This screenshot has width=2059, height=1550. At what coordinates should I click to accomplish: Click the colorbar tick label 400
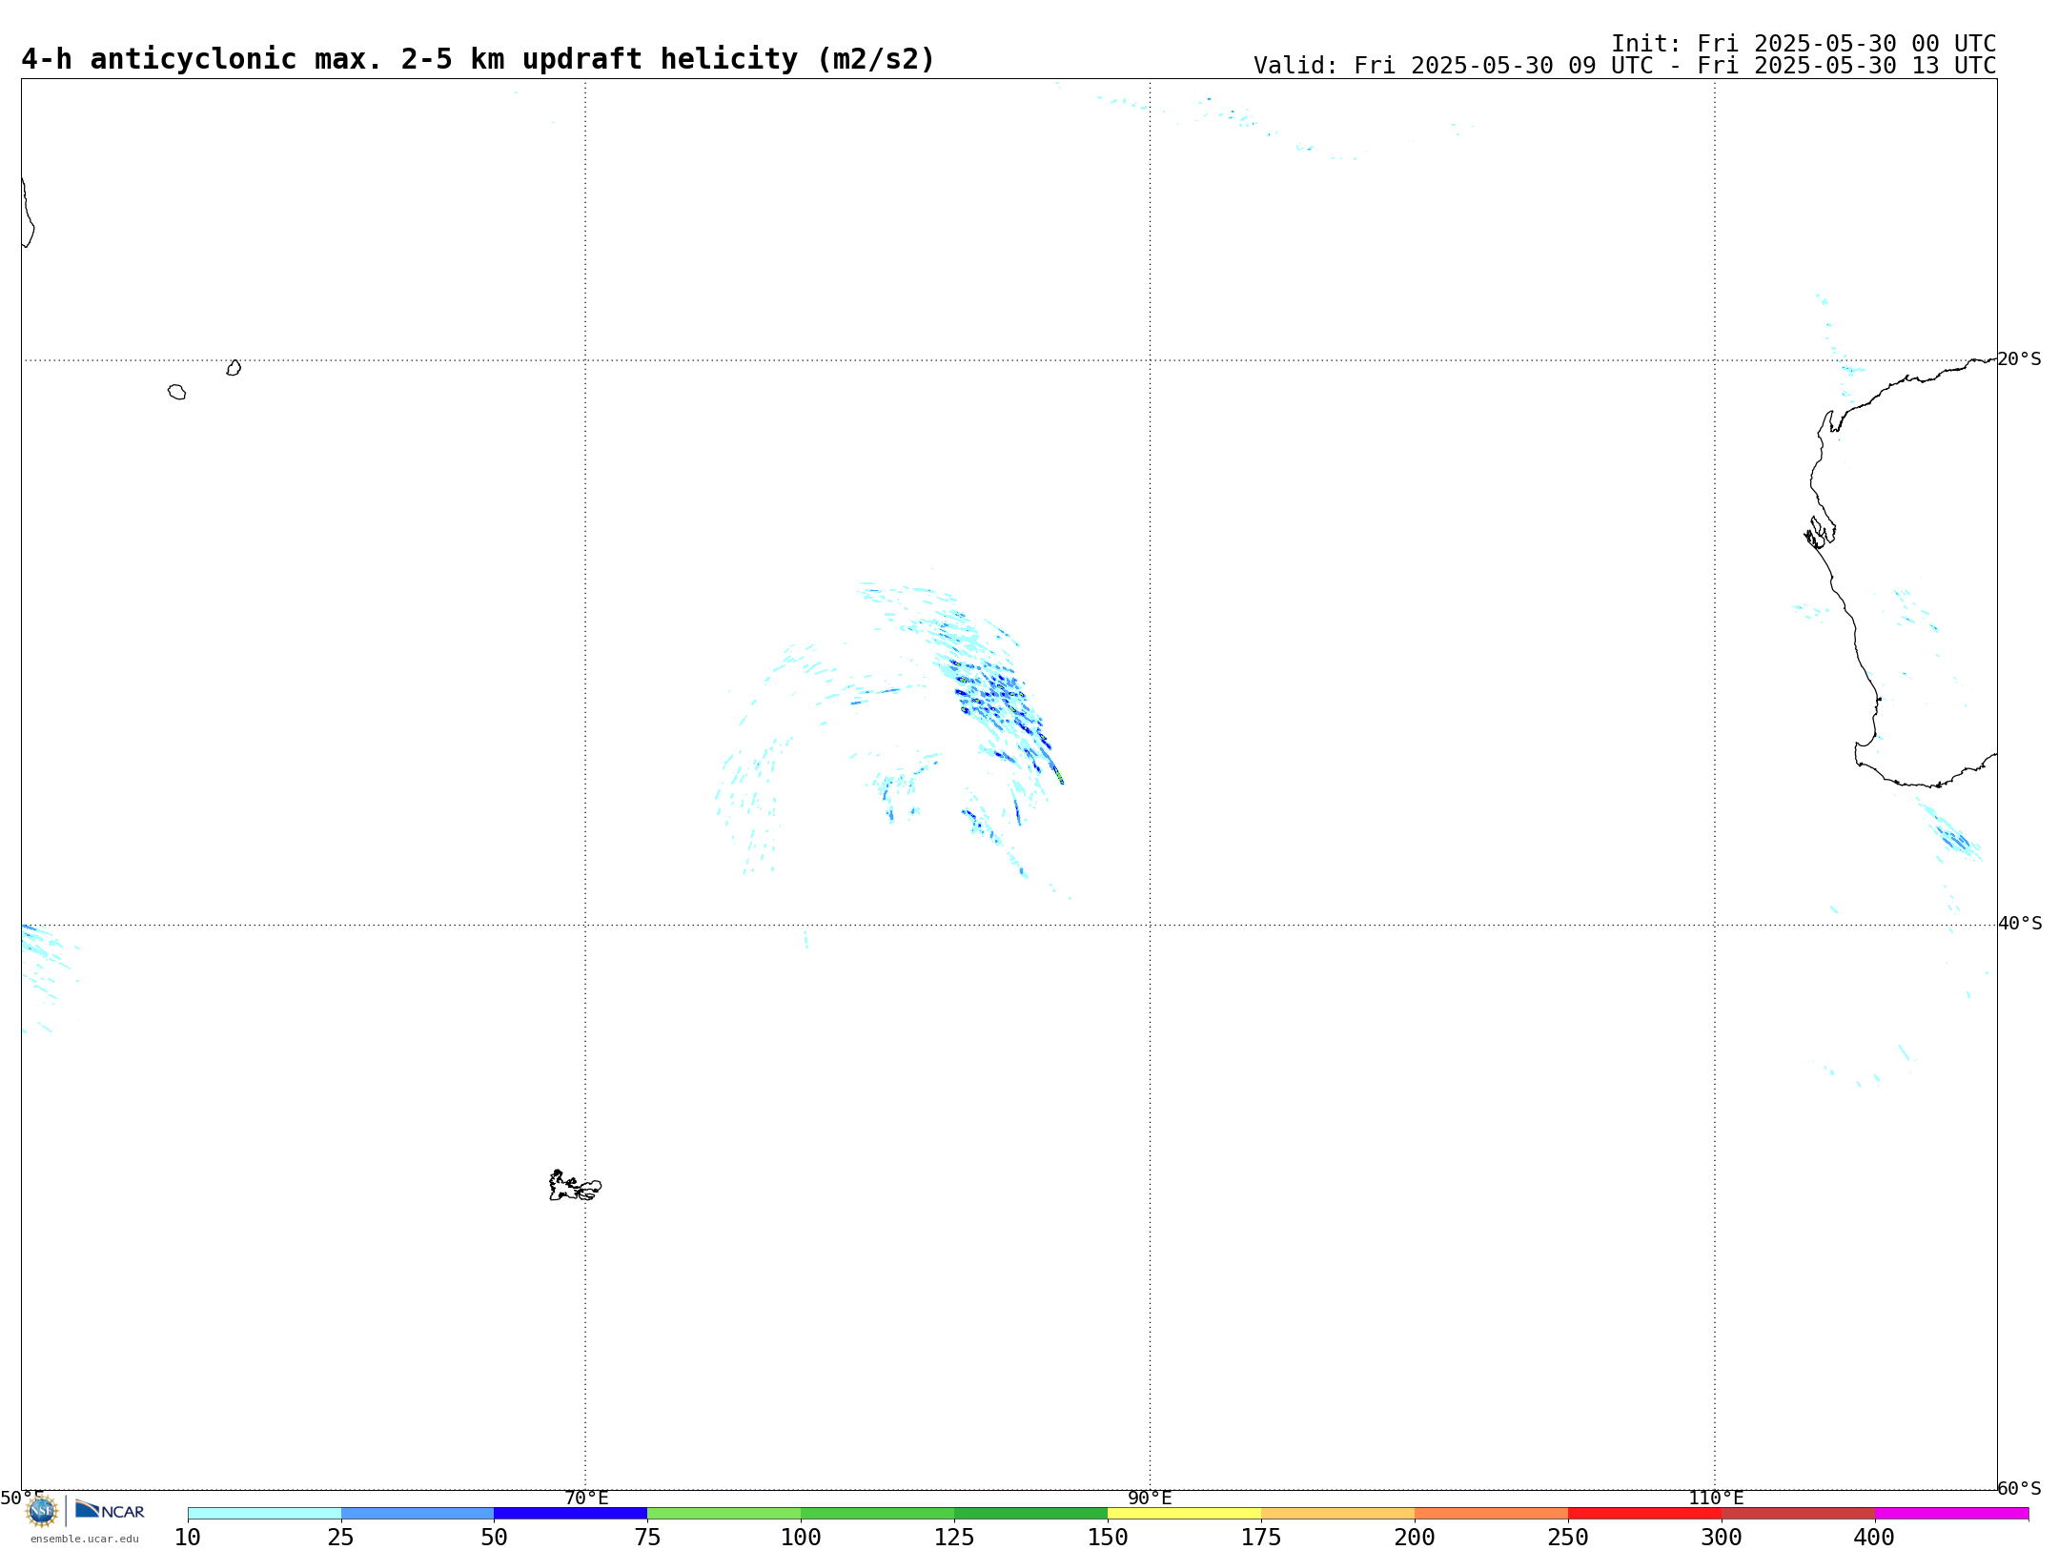coord(1874,1537)
